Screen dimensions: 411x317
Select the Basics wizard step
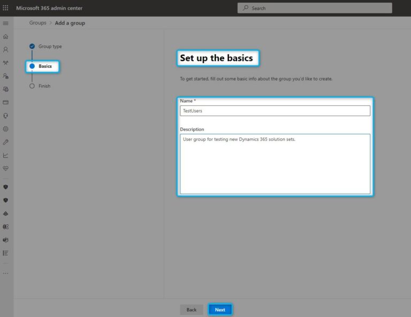pyautogui.click(x=45, y=66)
